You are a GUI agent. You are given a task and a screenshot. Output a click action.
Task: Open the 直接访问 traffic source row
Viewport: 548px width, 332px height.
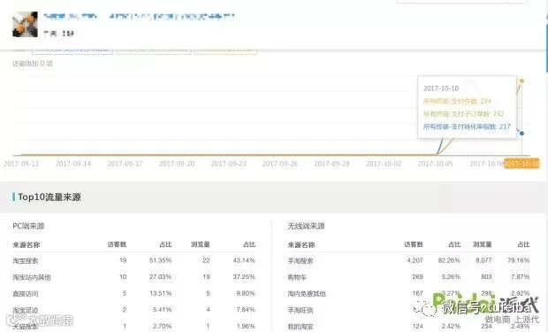pos(134,293)
